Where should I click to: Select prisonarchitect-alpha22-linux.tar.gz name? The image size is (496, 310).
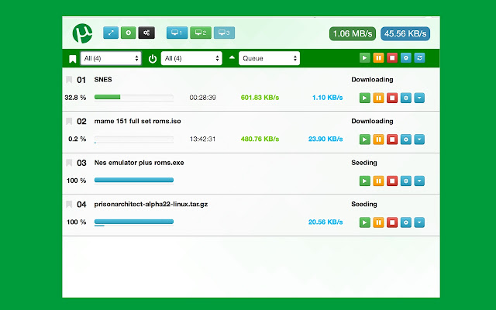(x=151, y=204)
